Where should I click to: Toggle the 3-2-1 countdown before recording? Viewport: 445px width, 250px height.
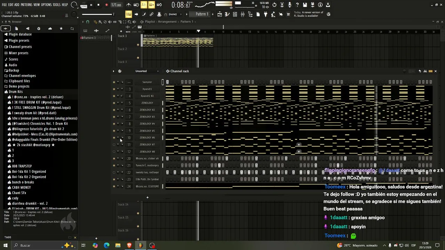[x=144, y=5]
